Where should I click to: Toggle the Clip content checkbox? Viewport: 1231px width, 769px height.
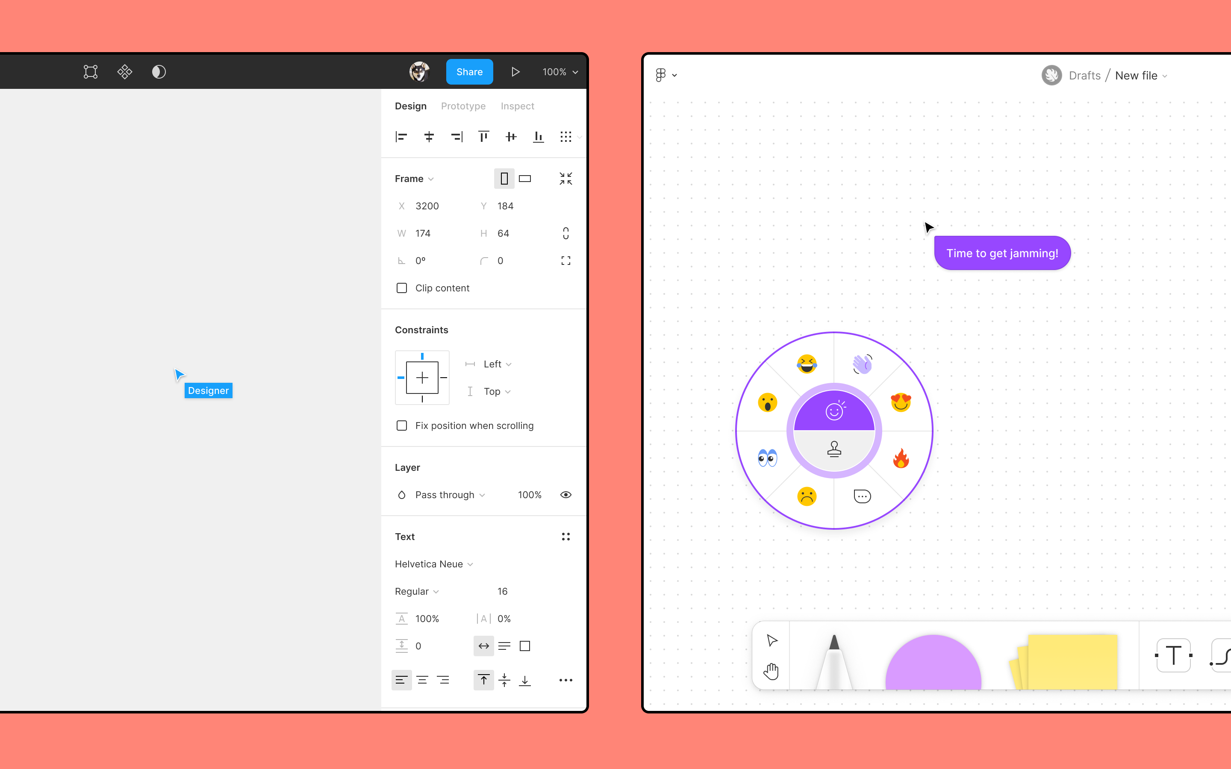tap(401, 287)
